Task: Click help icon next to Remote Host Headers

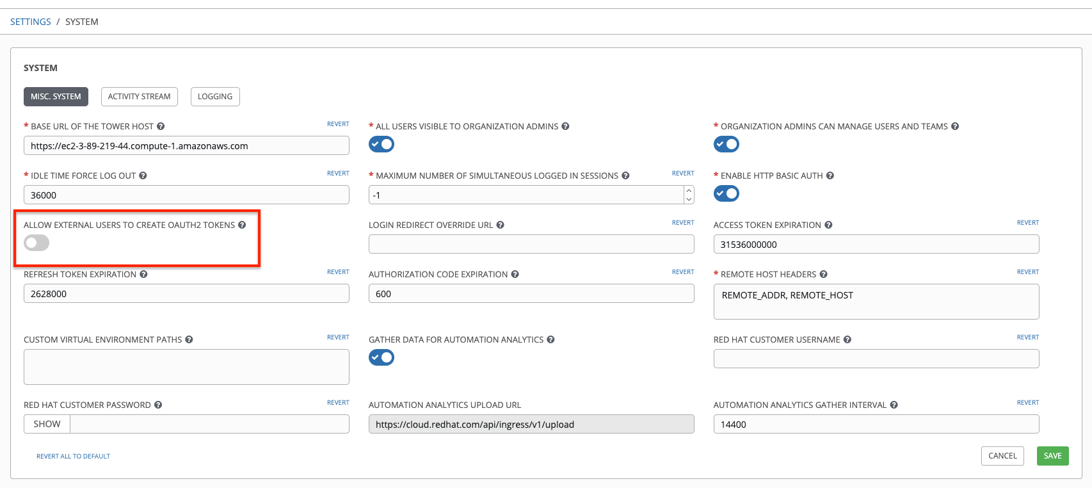Action: (823, 274)
